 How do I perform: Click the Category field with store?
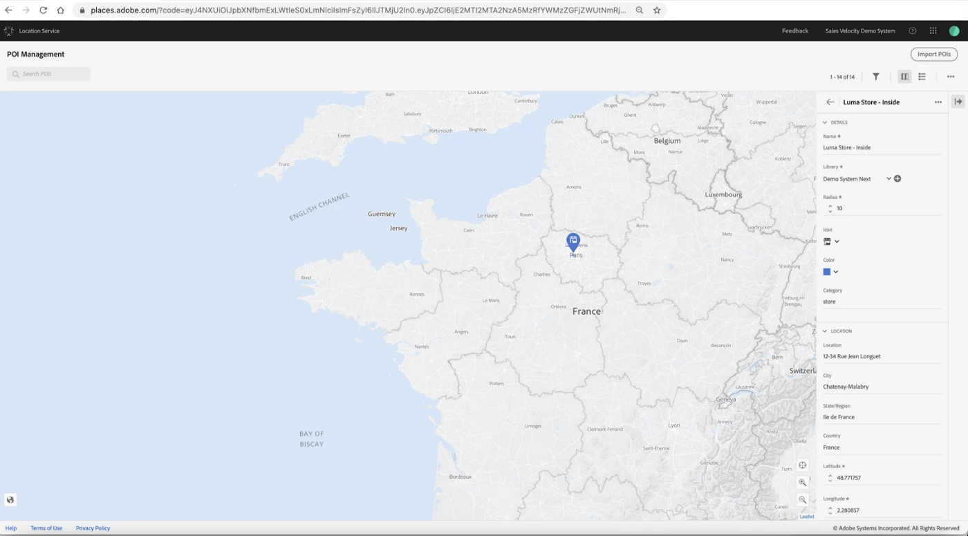882,302
